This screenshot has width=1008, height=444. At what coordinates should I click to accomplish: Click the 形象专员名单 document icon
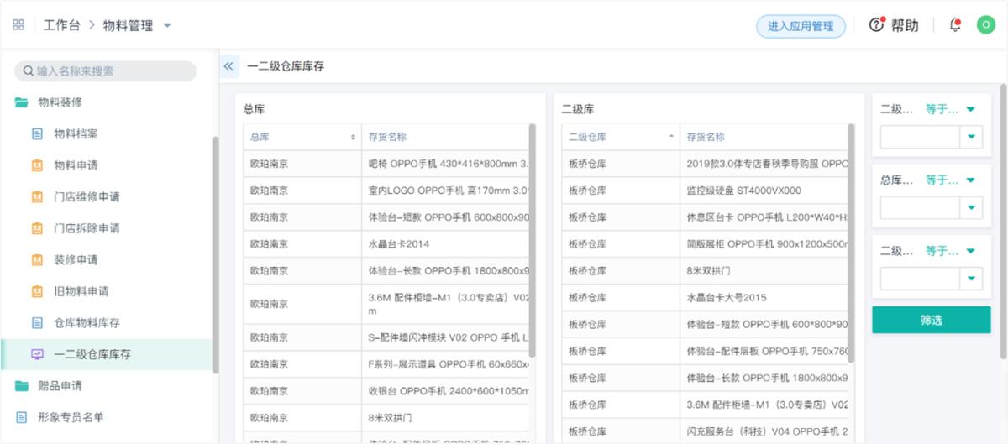[22, 417]
